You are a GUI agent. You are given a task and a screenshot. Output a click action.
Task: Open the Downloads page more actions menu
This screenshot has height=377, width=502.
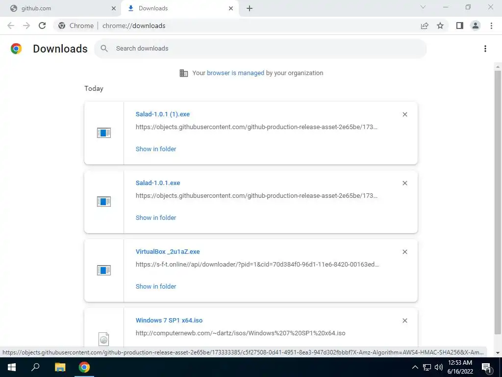[x=485, y=49]
